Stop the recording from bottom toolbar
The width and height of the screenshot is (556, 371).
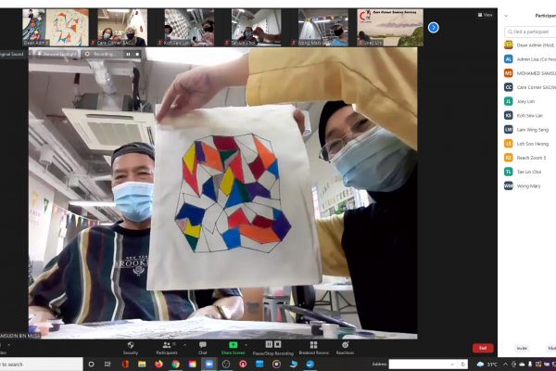pos(278,344)
